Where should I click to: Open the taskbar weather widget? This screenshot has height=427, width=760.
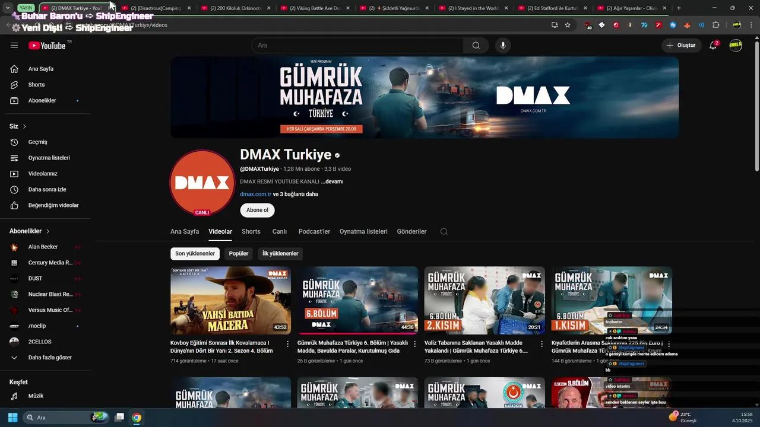point(683,418)
